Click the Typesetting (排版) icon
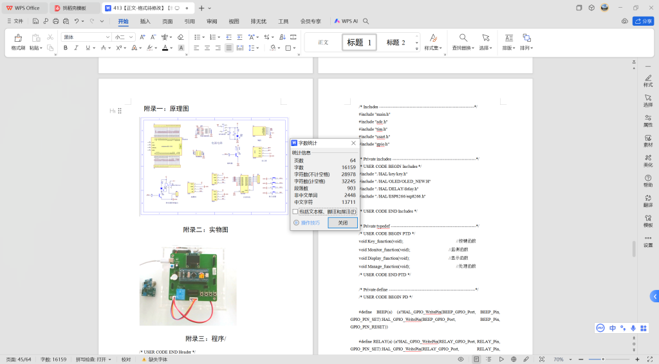 [x=508, y=38]
